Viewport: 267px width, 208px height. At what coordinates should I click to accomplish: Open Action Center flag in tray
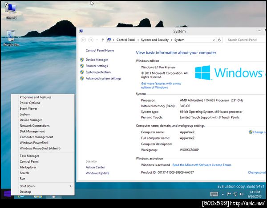tap(229, 194)
